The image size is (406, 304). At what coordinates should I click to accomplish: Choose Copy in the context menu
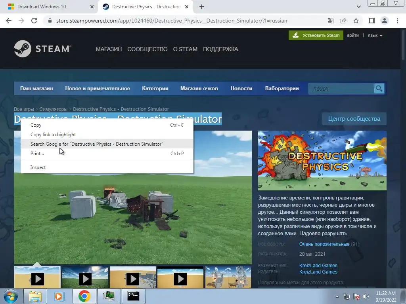tap(107, 125)
